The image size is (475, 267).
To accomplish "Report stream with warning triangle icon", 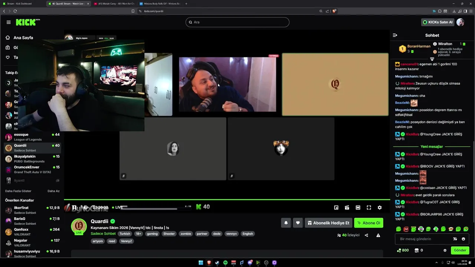I will coord(378,235).
